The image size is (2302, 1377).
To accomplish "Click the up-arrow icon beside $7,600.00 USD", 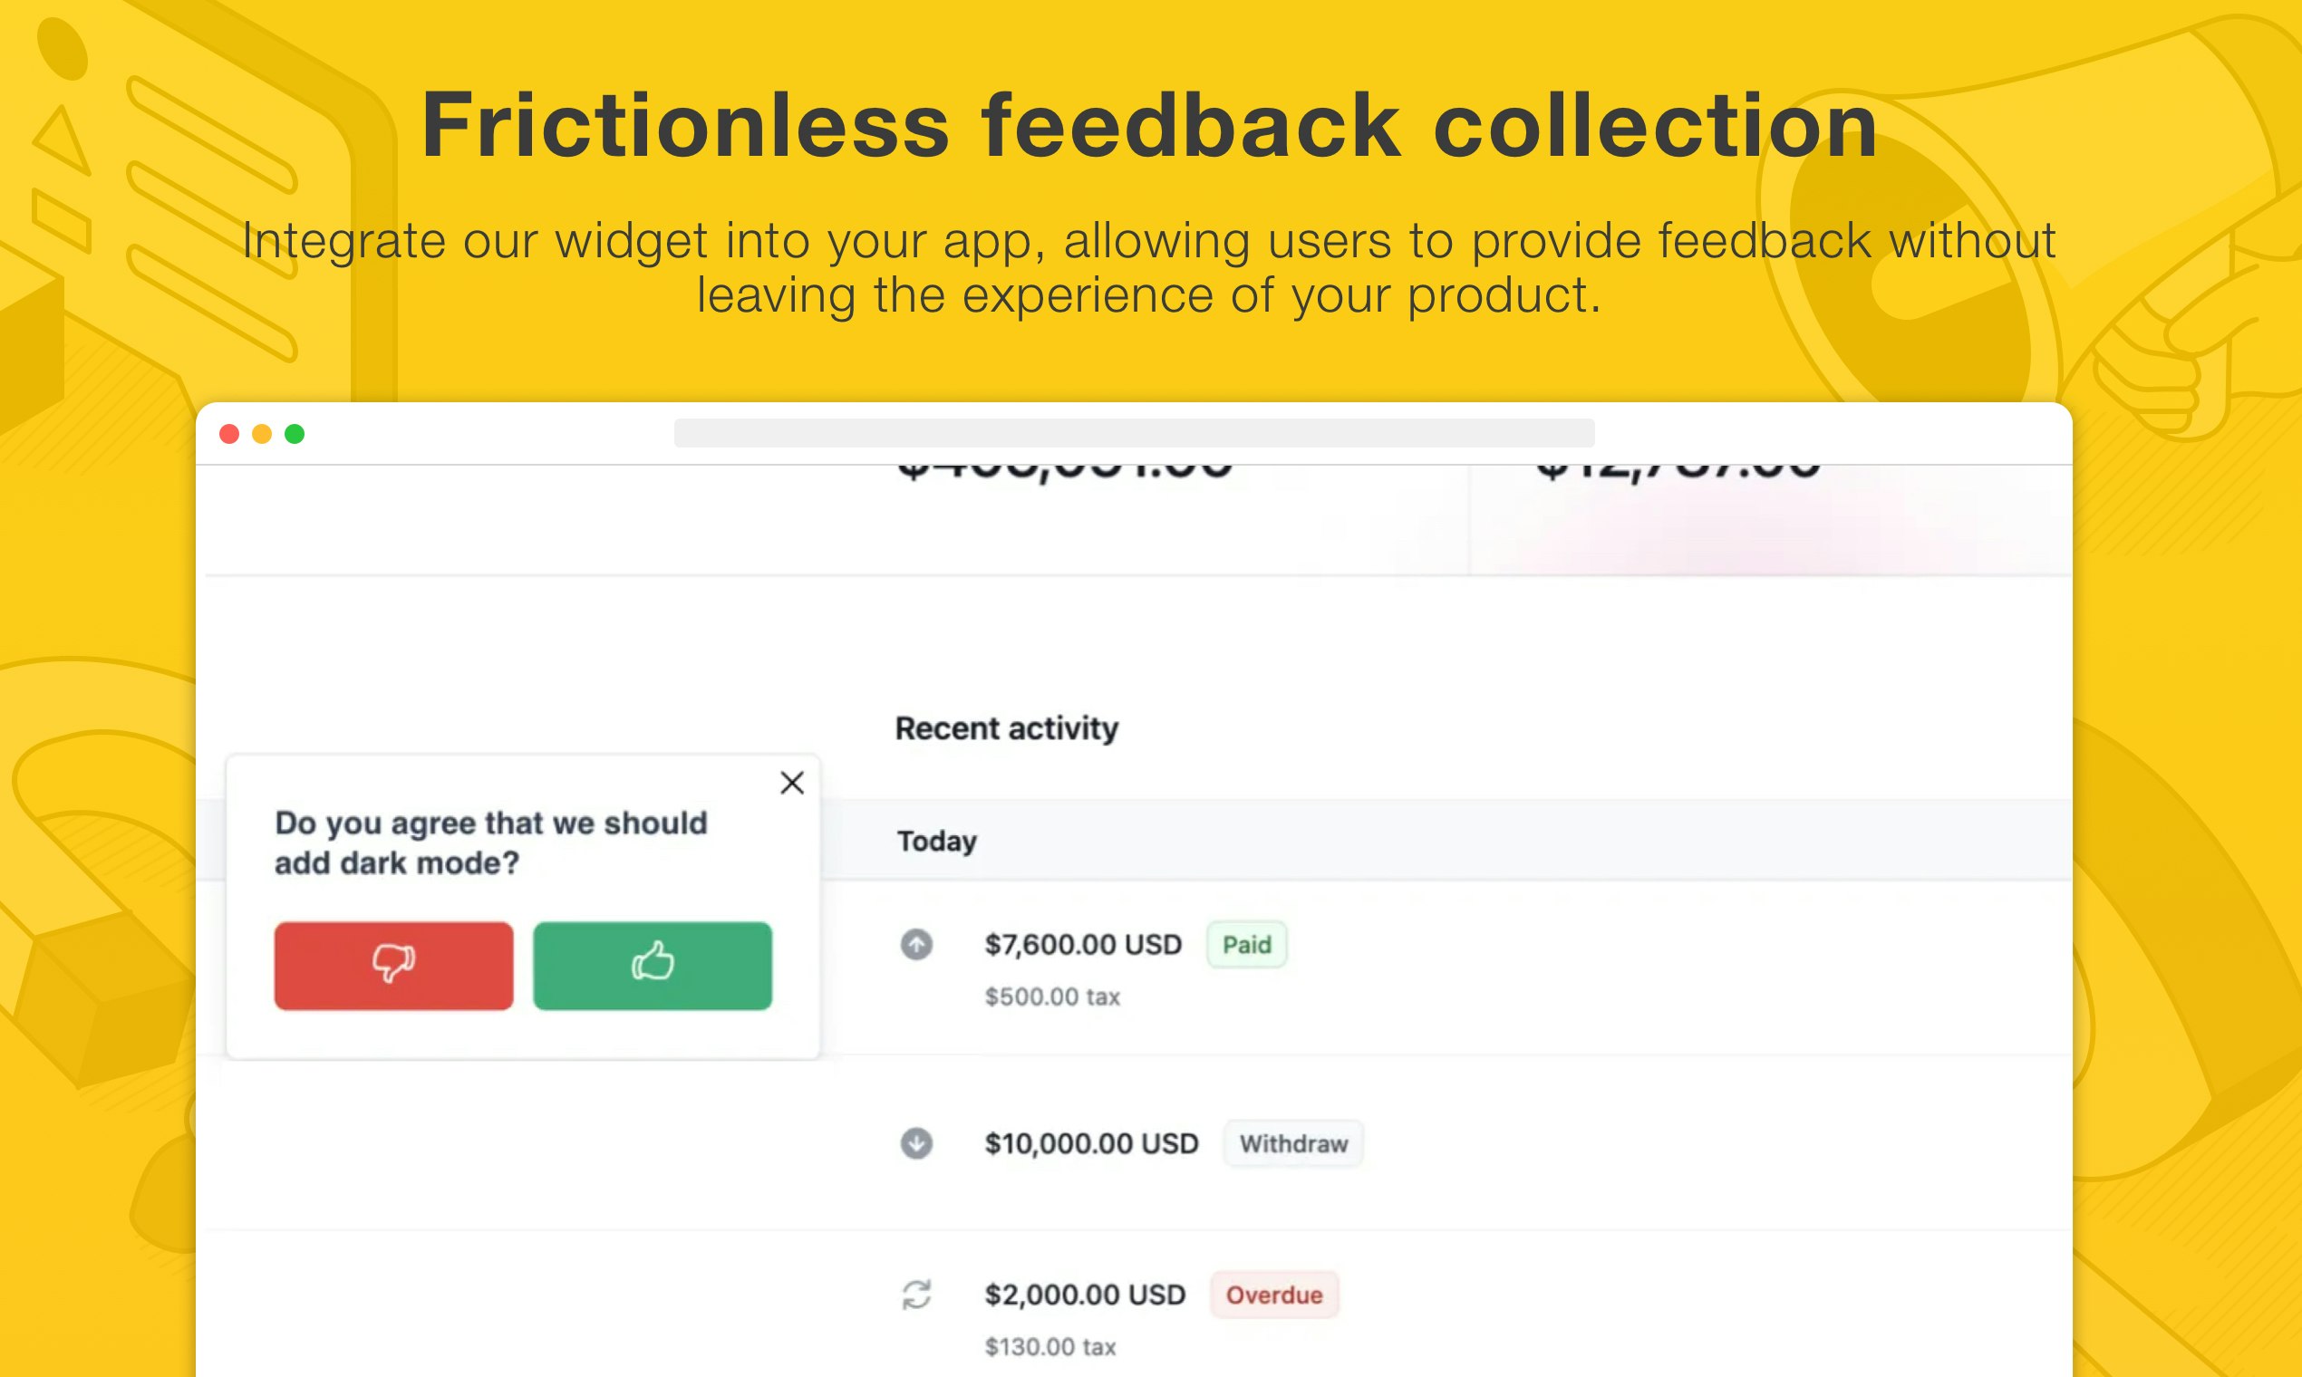I will pyautogui.click(x=916, y=945).
